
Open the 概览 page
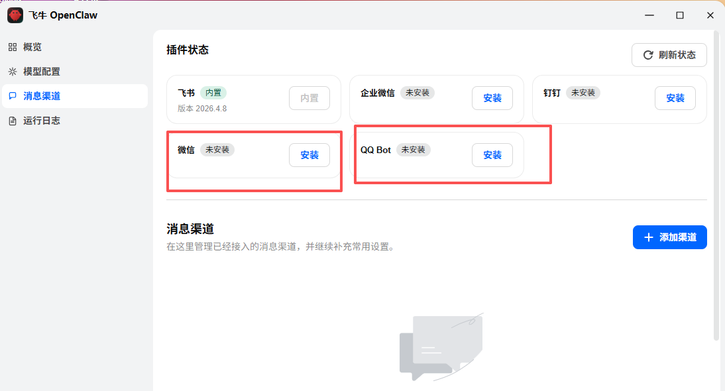(75, 47)
